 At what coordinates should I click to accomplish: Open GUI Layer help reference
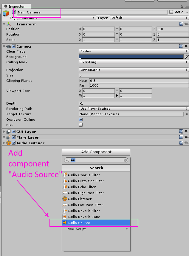click(x=181, y=131)
